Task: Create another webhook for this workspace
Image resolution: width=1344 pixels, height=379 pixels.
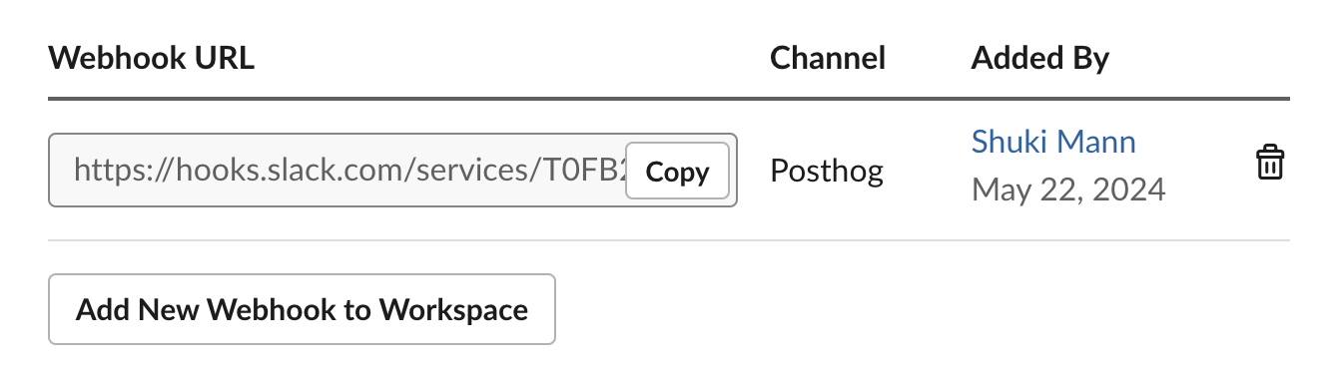Action: point(302,309)
